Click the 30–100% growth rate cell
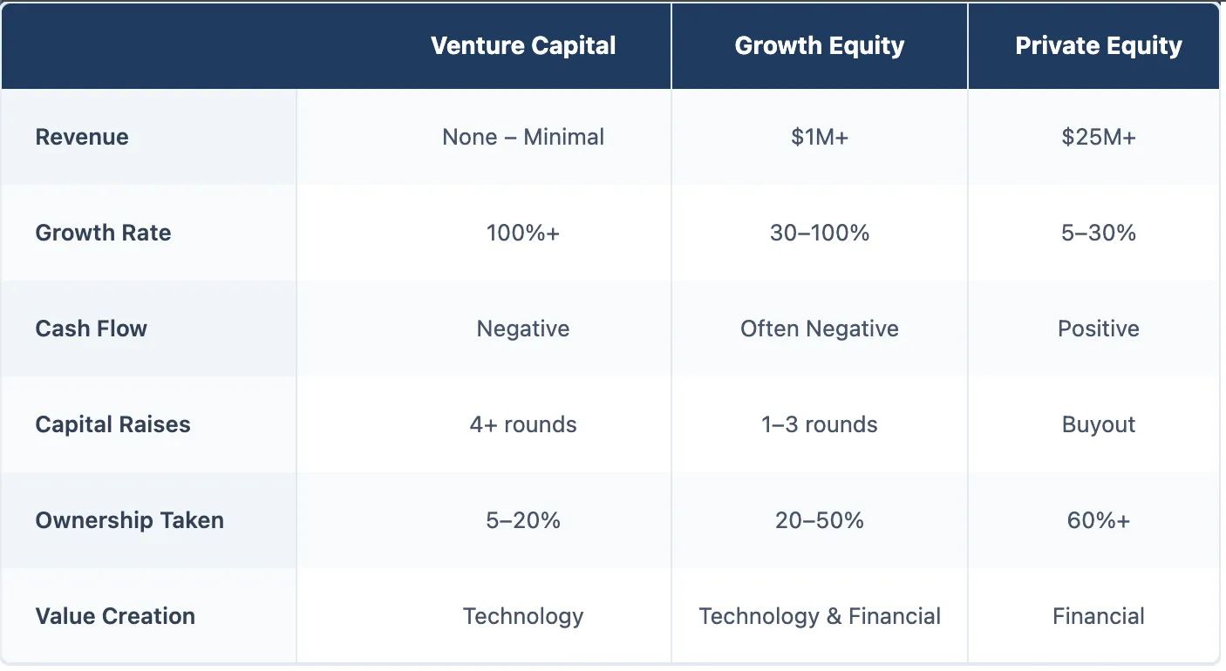 pyautogui.click(x=820, y=233)
